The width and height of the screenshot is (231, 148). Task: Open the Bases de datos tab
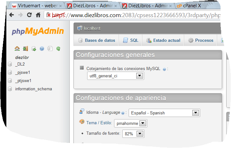[96, 40]
